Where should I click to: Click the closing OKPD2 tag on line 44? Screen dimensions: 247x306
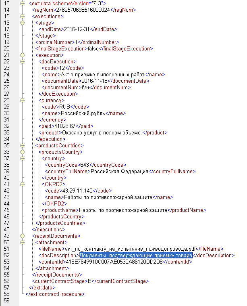[x=54, y=204]
